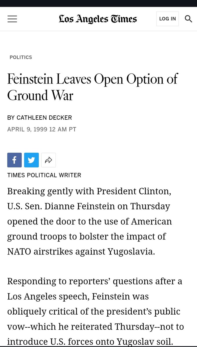
Task: Share article on Twitter
Action: pos(32,160)
